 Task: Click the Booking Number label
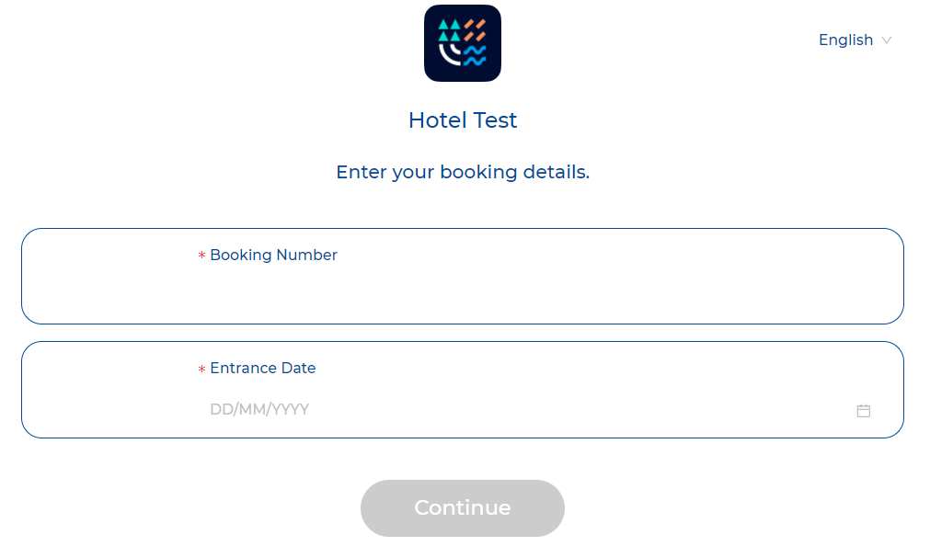point(273,255)
